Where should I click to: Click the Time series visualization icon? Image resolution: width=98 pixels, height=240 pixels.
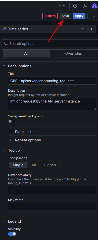pyautogui.click(x=4, y=29)
